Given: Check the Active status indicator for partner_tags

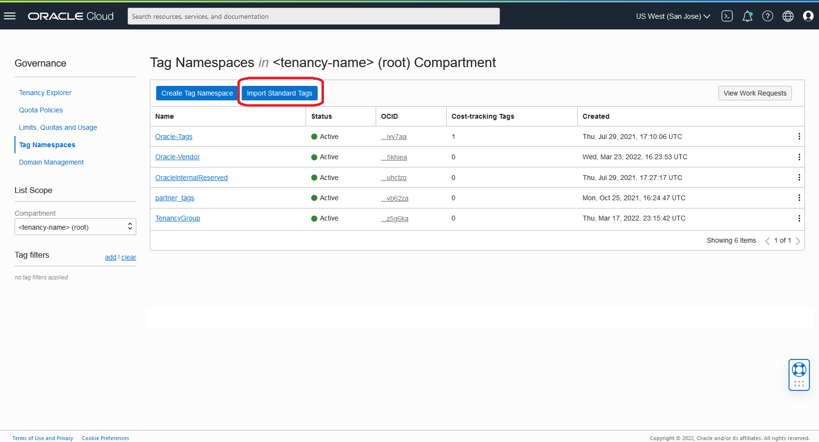Looking at the screenshot, I should click(x=315, y=198).
